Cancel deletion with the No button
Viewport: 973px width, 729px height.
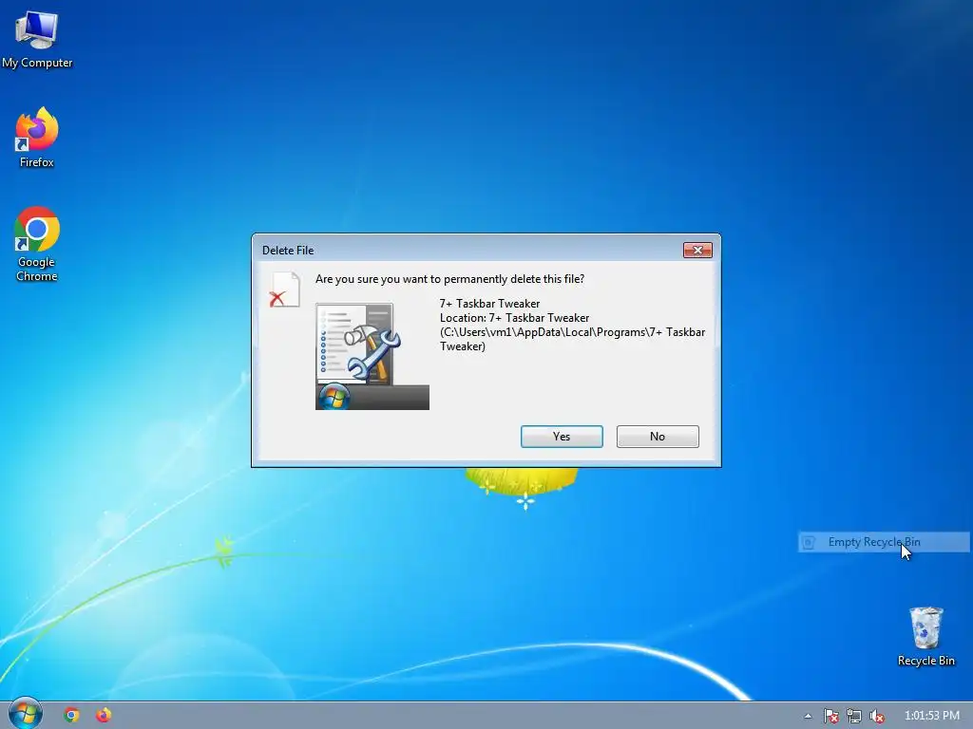pyautogui.click(x=658, y=437)
